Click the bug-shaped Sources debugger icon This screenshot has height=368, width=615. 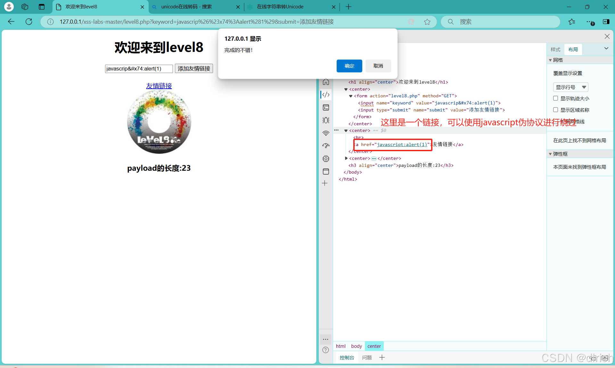pyautogui.click(x=326, y=120)
